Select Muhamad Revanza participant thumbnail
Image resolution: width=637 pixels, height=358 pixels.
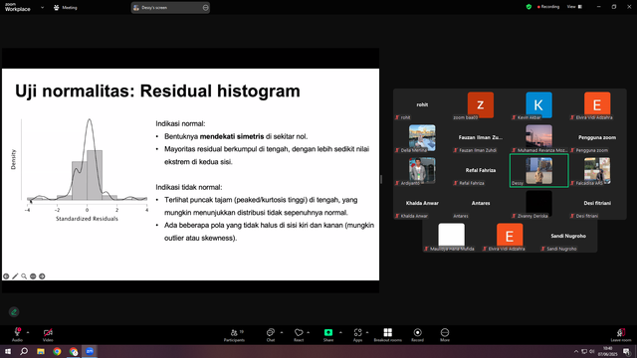click(538, 136)
